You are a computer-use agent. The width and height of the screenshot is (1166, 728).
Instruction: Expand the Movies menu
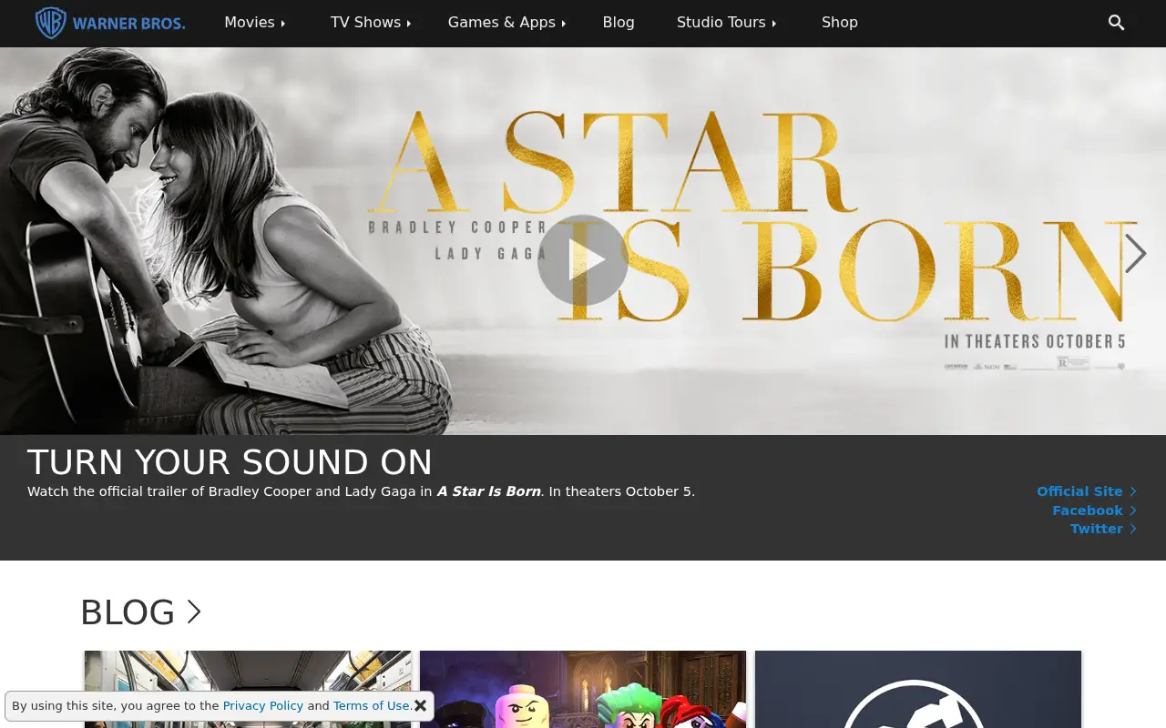(x=255, y=23)
